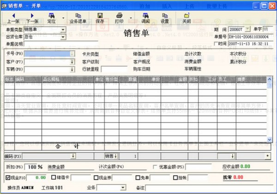Click the 优惠金额 input field
277x194 pixels.
(198, 167)
